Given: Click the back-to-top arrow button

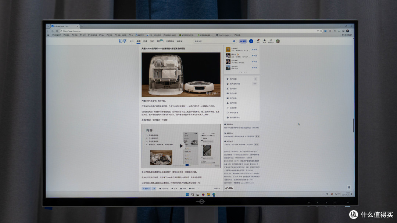Looking at the screenshot, I should (x=349, y=187).
